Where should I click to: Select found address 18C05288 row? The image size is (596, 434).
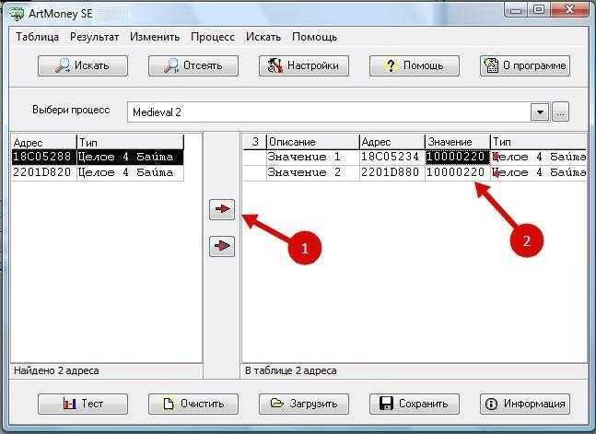98,157
